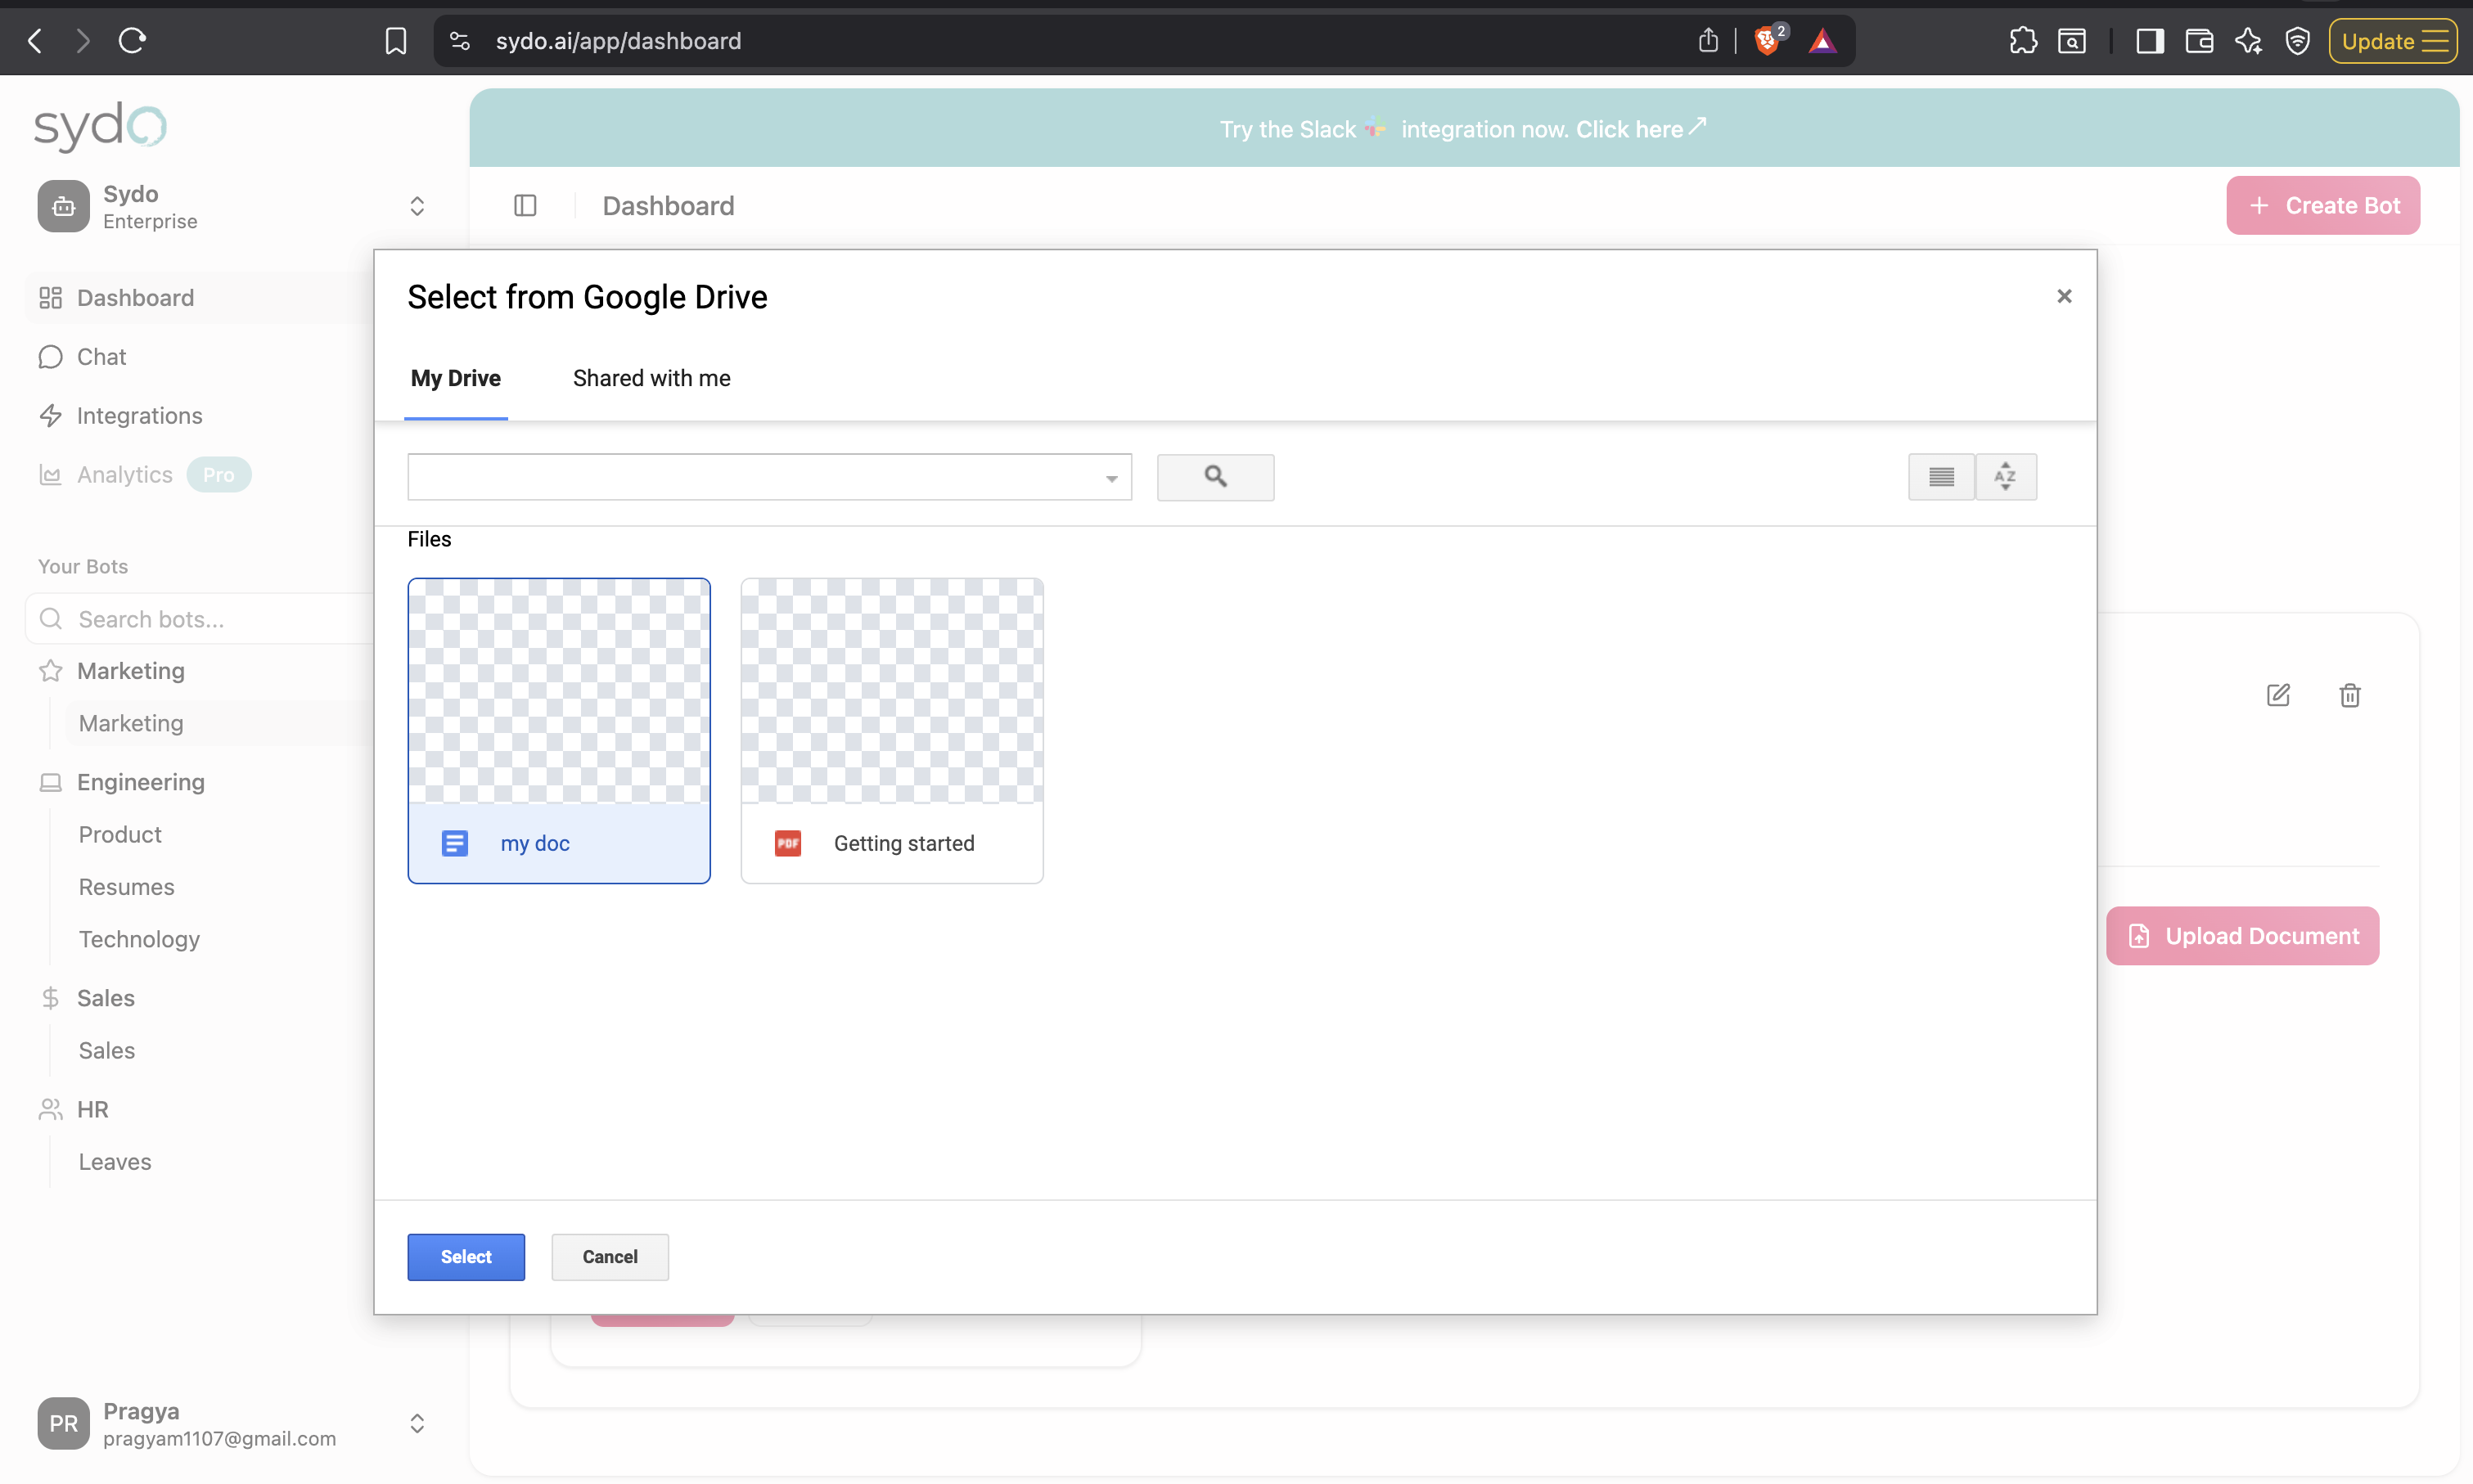
Task: Go forward with browser forward arrow
Action: pyautogui.click(x=84, y=41)
